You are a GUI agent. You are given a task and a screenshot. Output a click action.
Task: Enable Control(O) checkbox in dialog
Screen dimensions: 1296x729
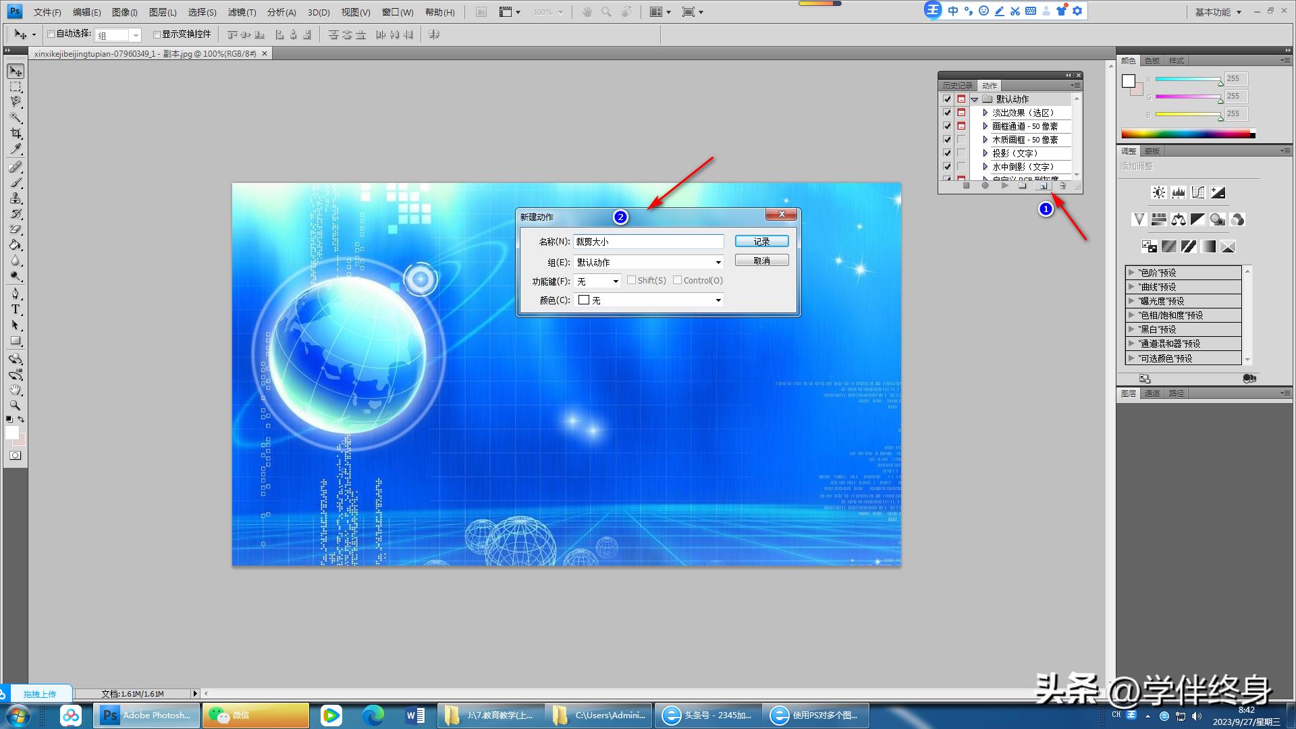point(678,280)
